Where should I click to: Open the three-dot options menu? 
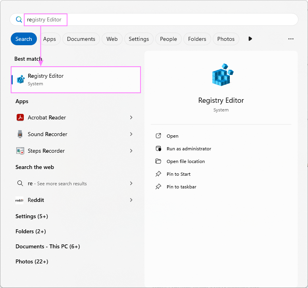[291, 39]
